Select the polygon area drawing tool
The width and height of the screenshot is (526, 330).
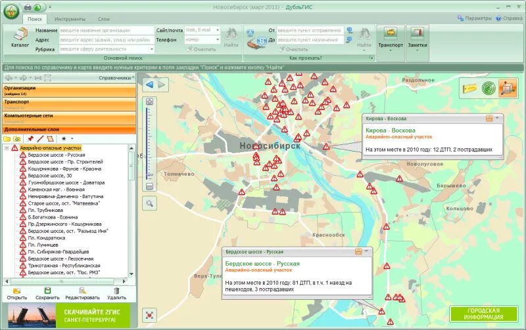[x=50, y=138]
